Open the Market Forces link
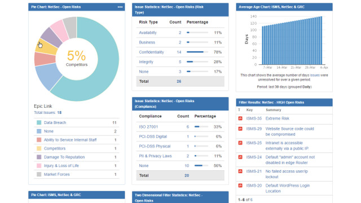Viewport: 361px width, 203px height. (56, 174)
